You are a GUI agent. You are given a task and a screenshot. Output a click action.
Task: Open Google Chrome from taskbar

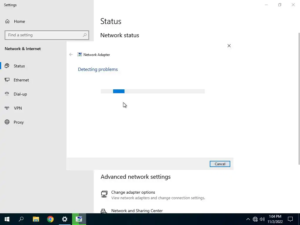50,219
